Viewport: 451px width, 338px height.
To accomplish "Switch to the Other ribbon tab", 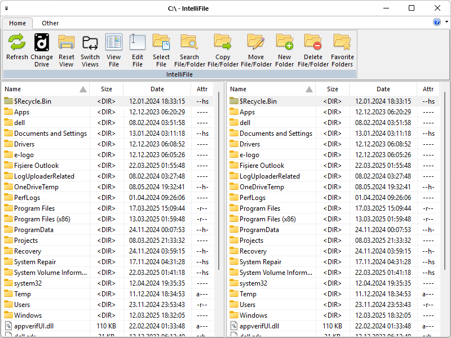I will 50,23.
